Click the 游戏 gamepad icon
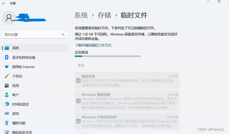Viewport: 229px width, 134px height. 7,114
